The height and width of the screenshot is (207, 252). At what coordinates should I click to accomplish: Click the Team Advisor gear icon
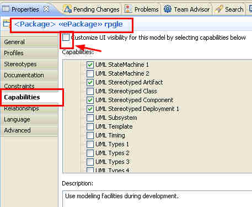(168, 9)
